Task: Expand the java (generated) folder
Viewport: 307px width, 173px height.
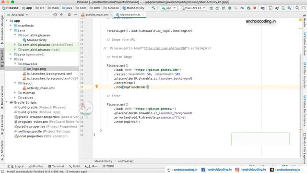Action: click(11, 54)
